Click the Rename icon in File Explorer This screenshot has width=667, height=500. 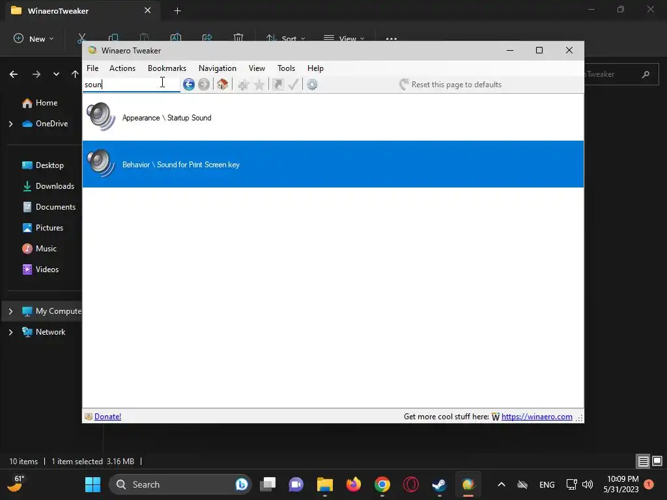pos(176,38)
